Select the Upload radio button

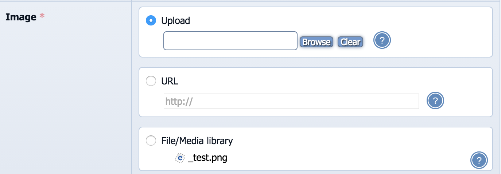tap(151, 21)
